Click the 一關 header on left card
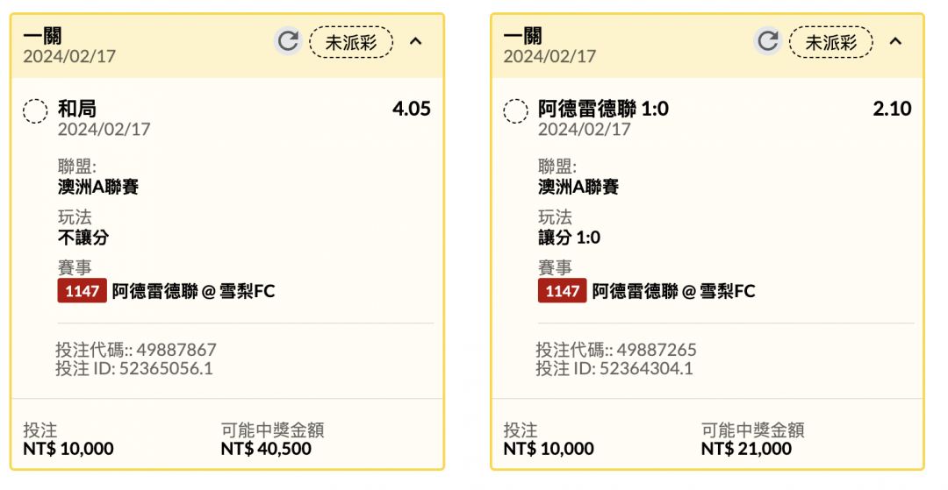This screenshot has width=948, height=490. coord(42,36)
